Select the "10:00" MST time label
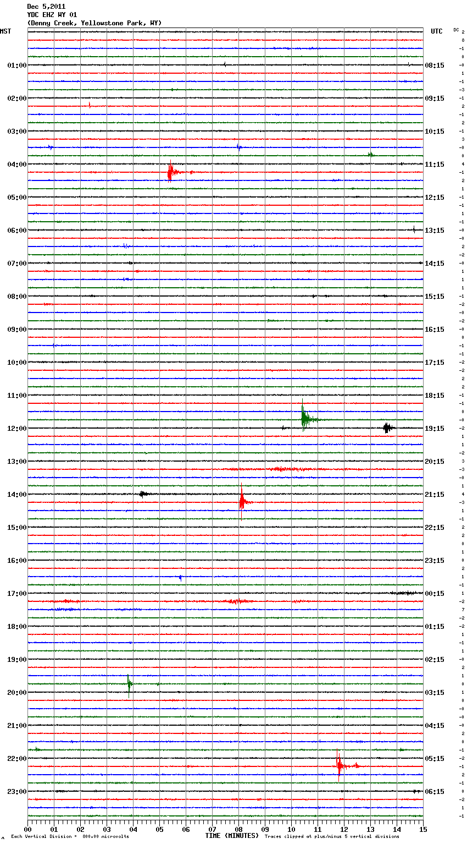Image resolution: width=467 pixels, height=844 pixels. (17, 363)
